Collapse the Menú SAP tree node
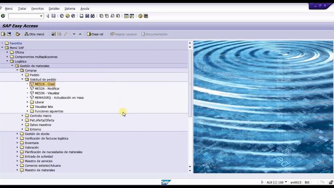 tap(2, 48)
